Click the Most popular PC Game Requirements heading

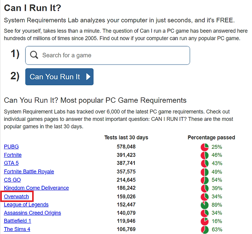click(x=124, y=100)
